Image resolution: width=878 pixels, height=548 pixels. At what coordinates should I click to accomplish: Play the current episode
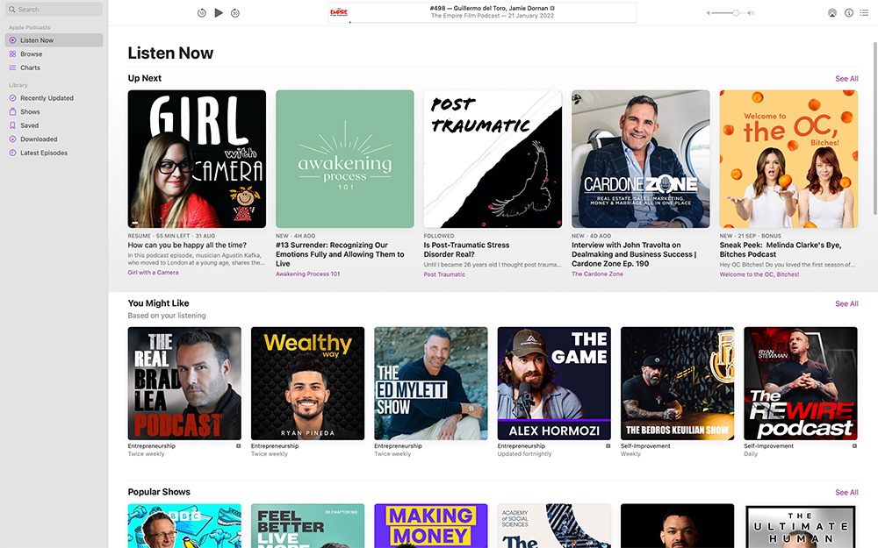pyautogui.click(x=219, y=13)
